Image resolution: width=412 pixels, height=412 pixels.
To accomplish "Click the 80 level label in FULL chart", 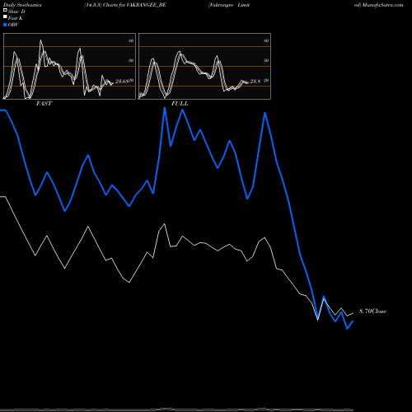I will [266, 40].
